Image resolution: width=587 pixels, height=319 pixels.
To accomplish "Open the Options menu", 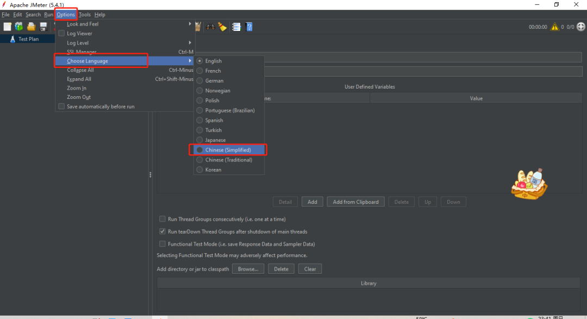I will [x=66, y=15].
